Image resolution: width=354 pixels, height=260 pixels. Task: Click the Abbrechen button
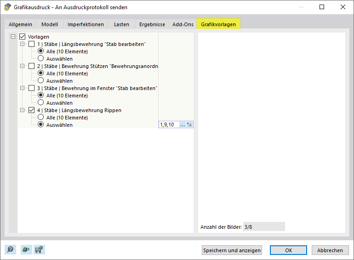[x=330, y=250]
